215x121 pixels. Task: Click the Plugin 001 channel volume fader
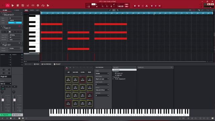tap(3, 100)
